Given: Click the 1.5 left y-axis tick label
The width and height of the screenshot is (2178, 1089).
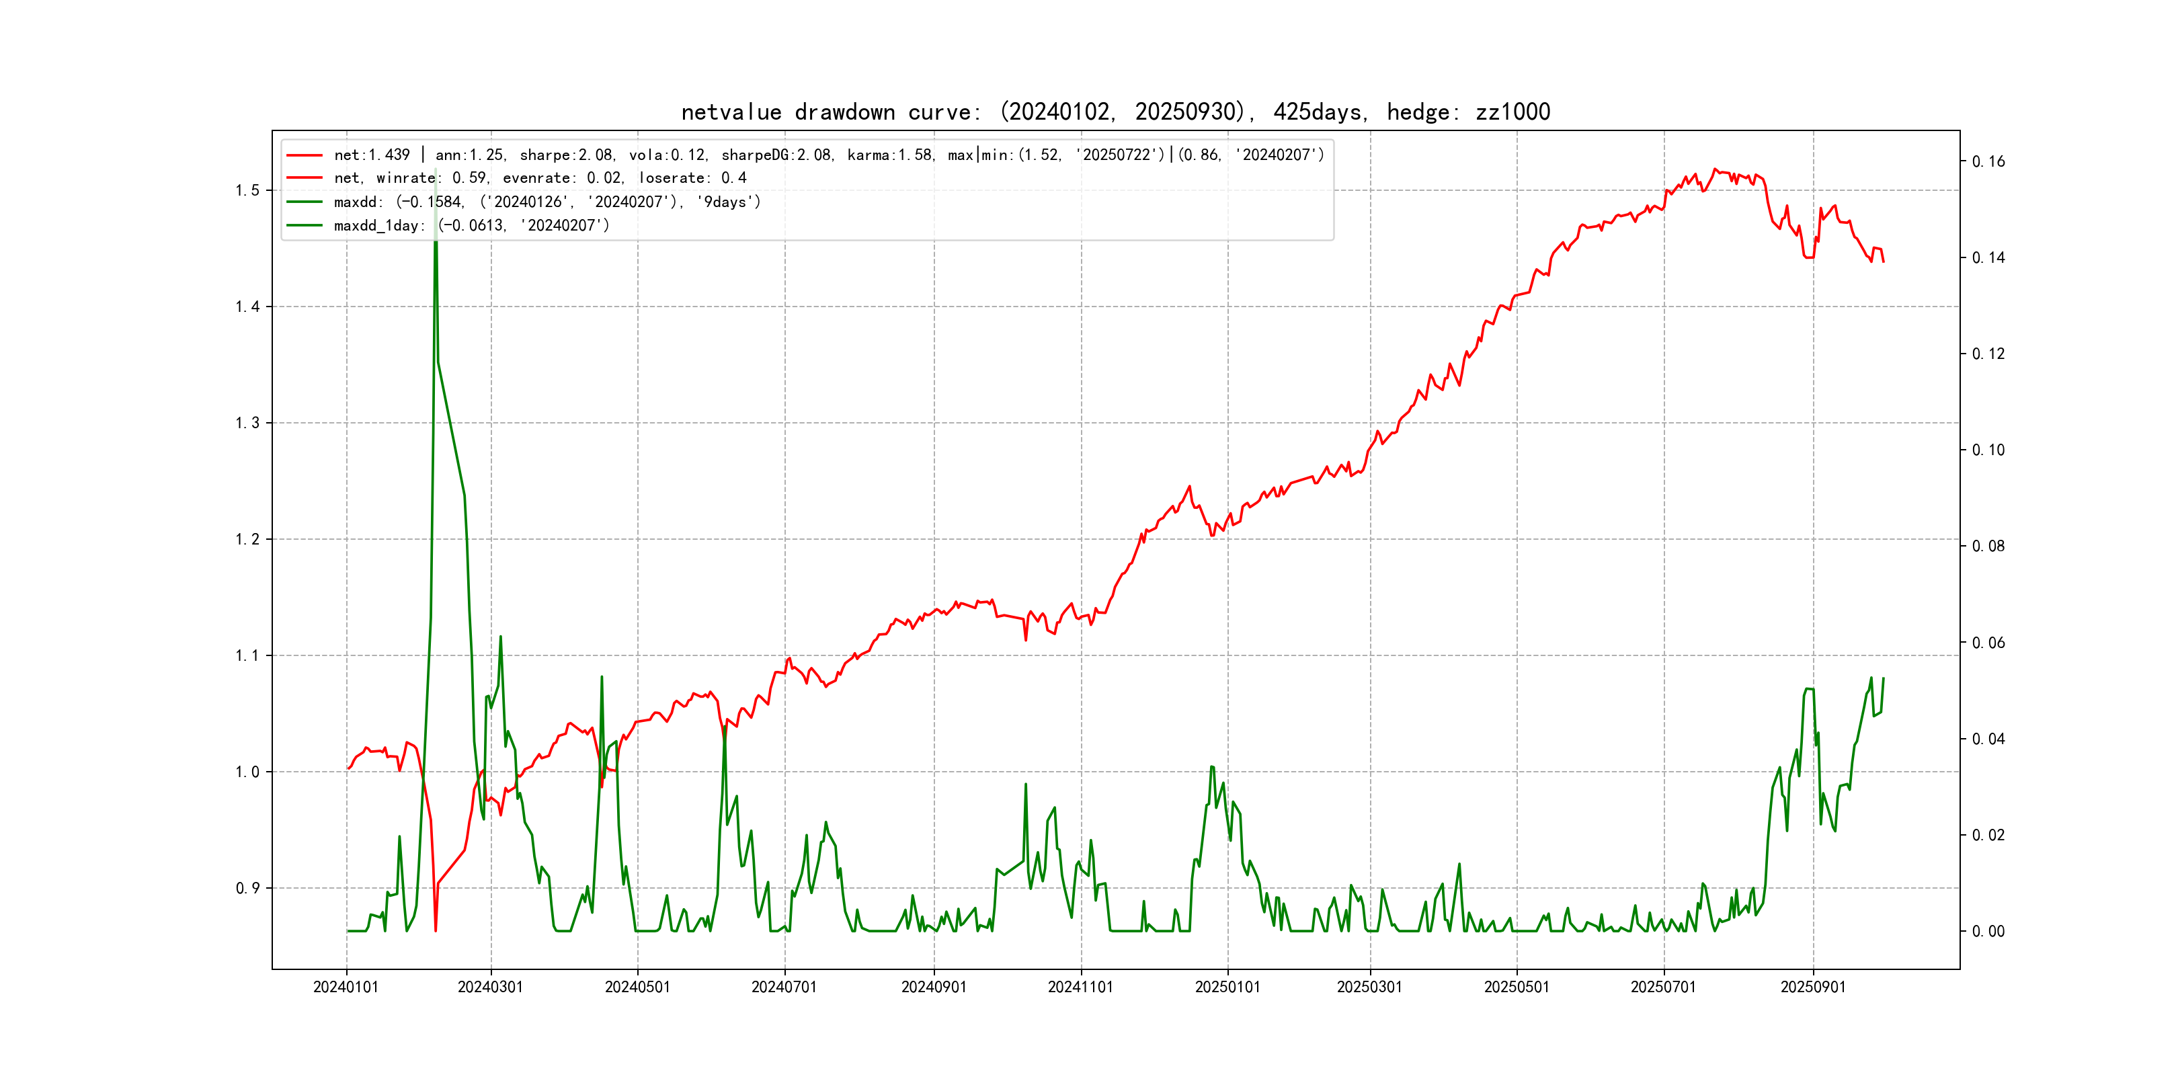Looking at the screenshot, I should point(248,190).
